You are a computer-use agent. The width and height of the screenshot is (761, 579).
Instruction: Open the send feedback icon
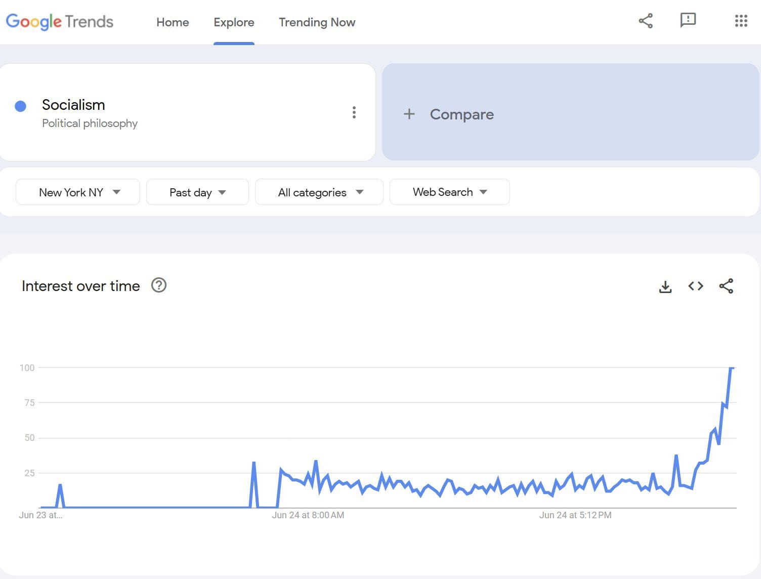pos(688,21)
